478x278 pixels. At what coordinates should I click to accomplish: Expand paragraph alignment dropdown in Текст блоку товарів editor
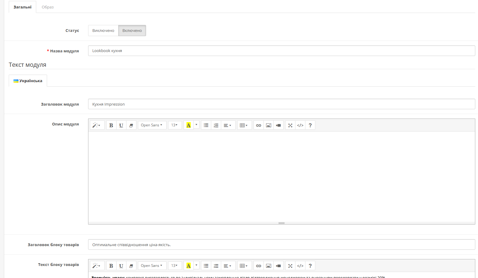(228, 266)
